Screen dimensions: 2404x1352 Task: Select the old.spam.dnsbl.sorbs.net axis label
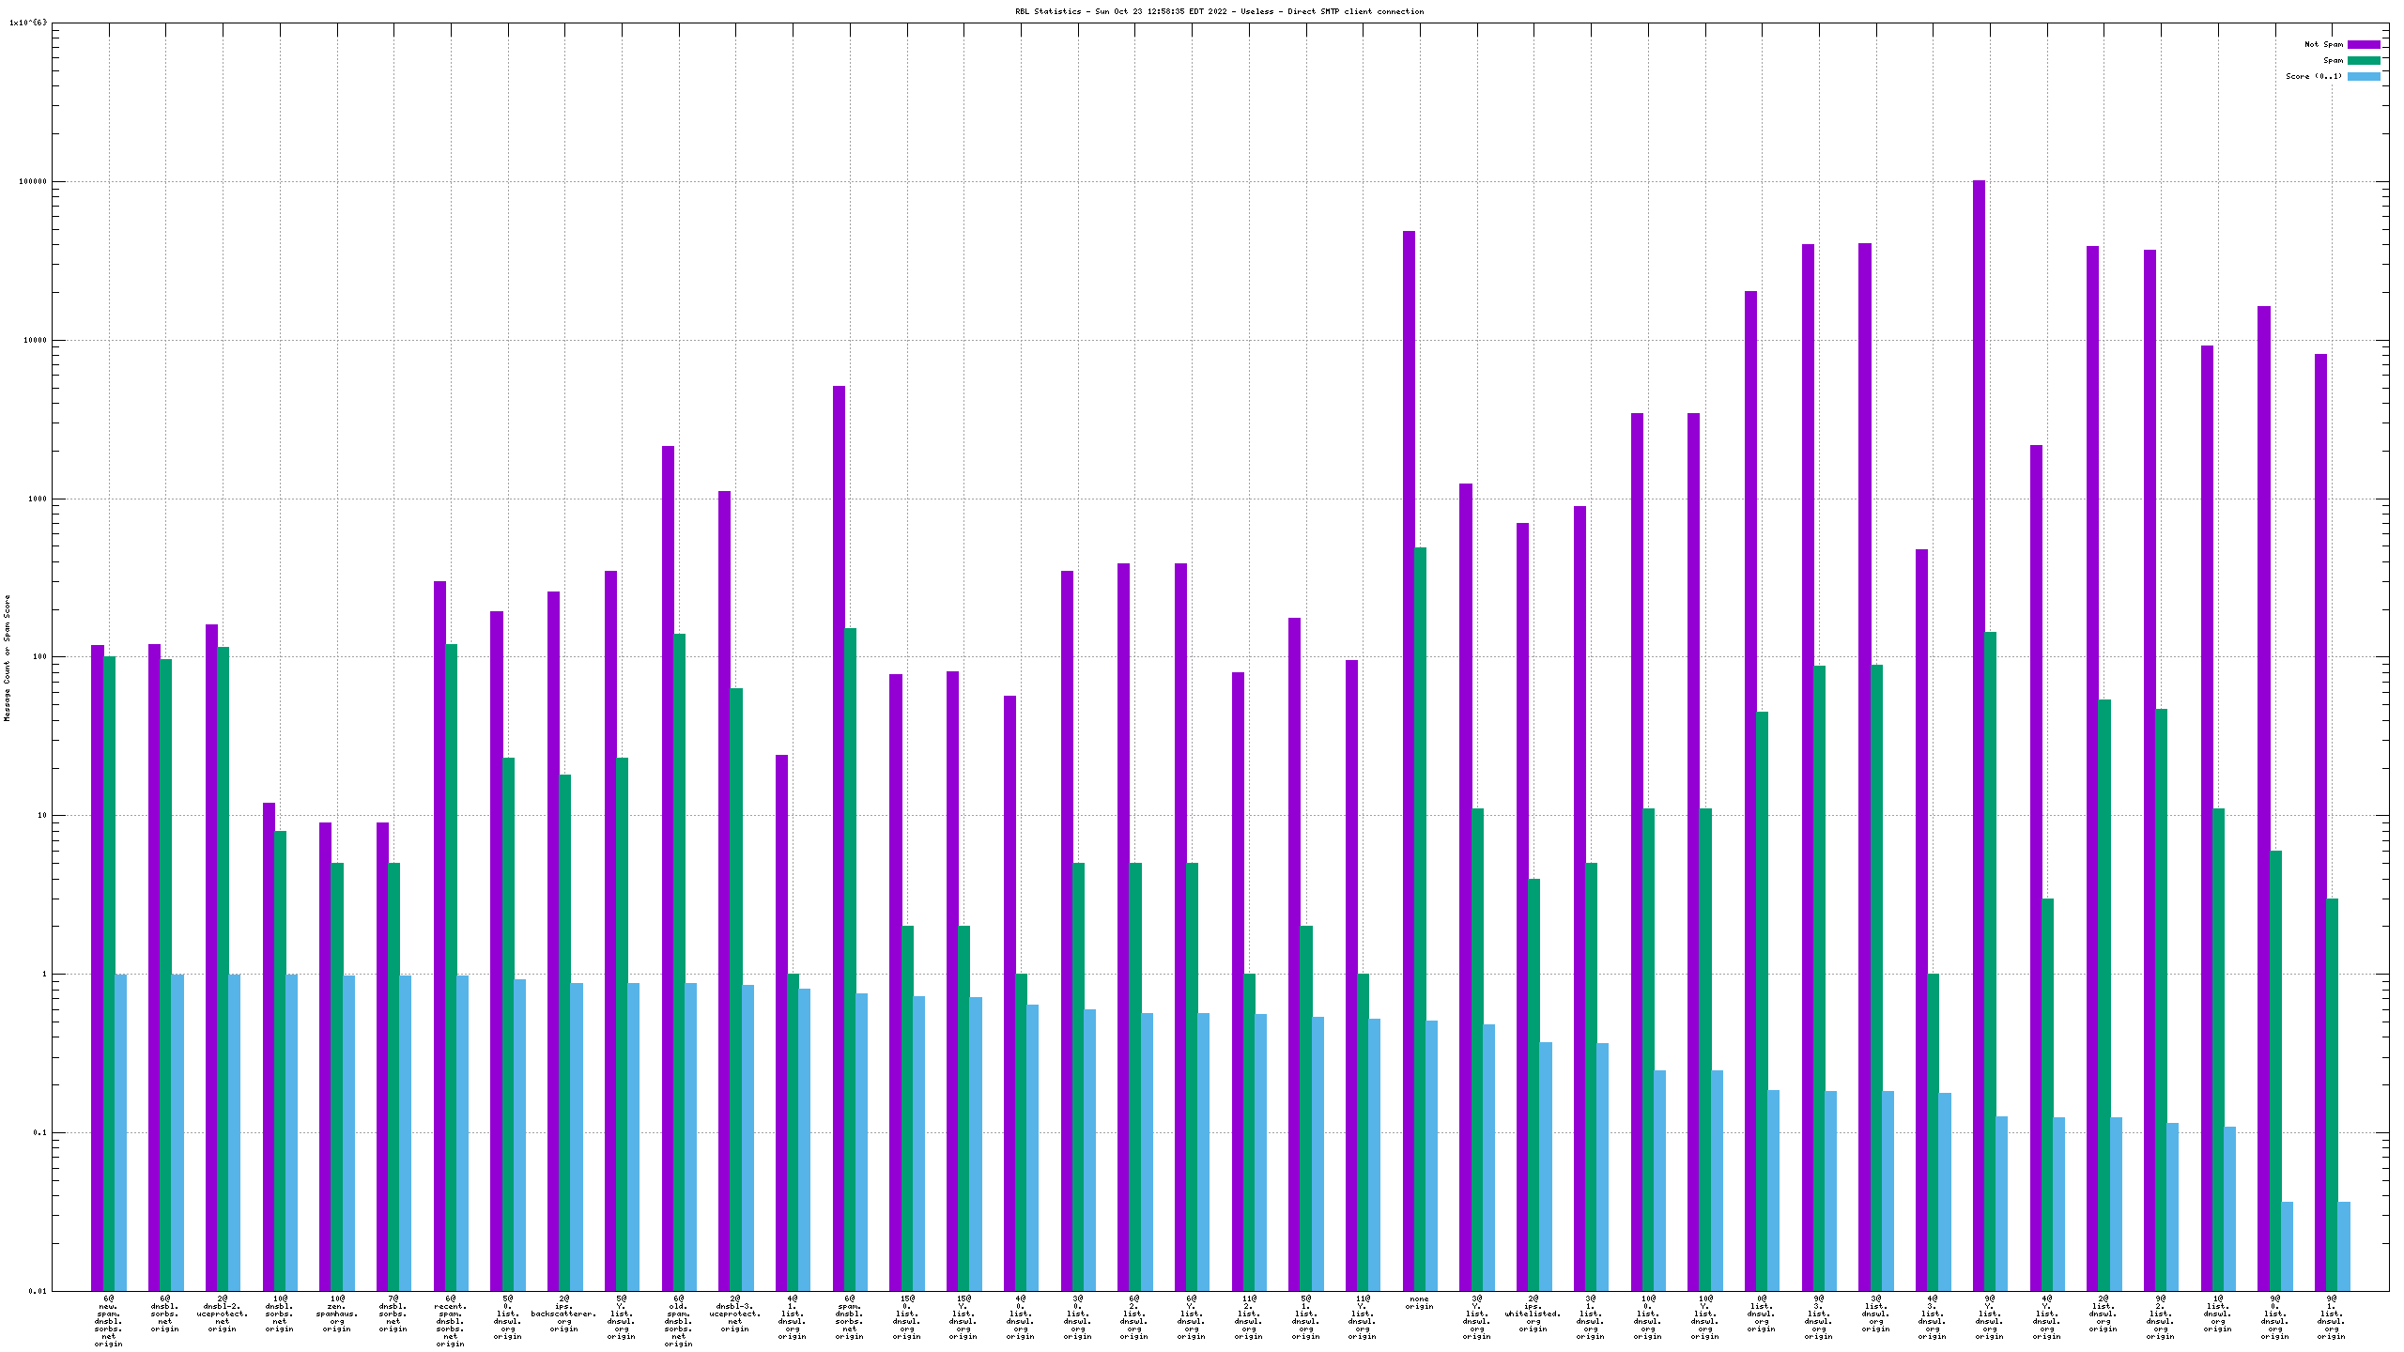point(678,1321)
